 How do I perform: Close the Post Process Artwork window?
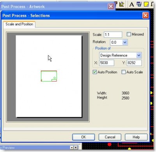(111, 6)
